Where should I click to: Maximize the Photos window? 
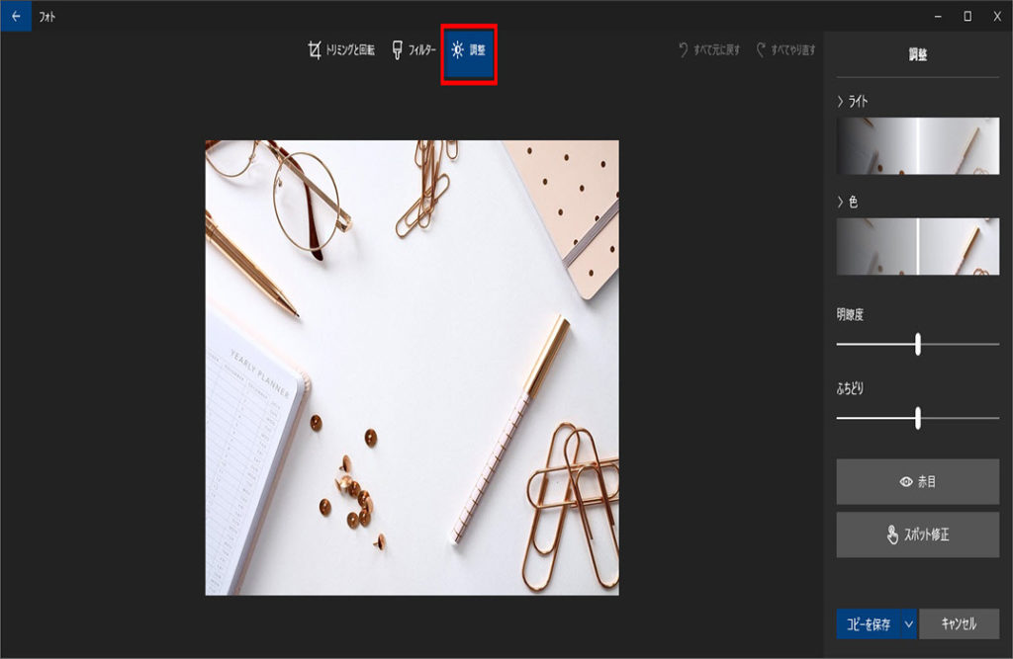(967, 16)
